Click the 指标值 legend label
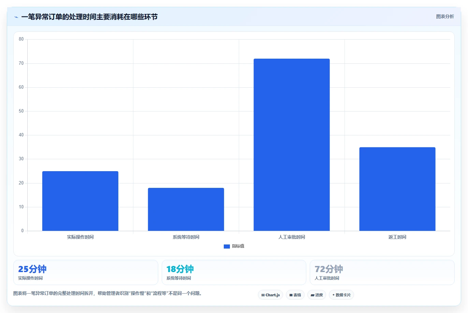 [238, 246]
